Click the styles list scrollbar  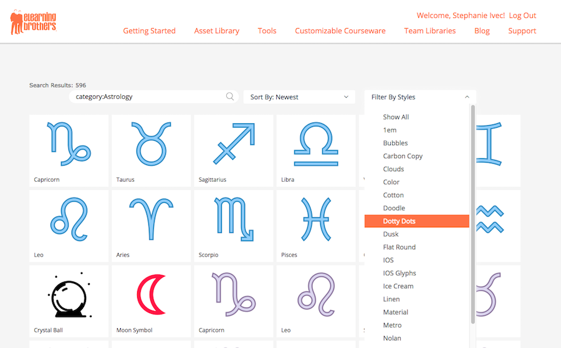coord(472,212)
